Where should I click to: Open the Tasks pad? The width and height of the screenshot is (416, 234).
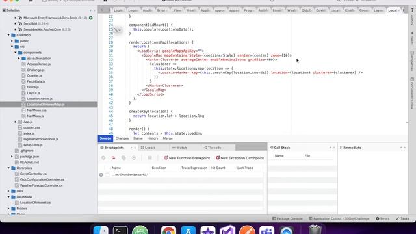coord(402,218)
